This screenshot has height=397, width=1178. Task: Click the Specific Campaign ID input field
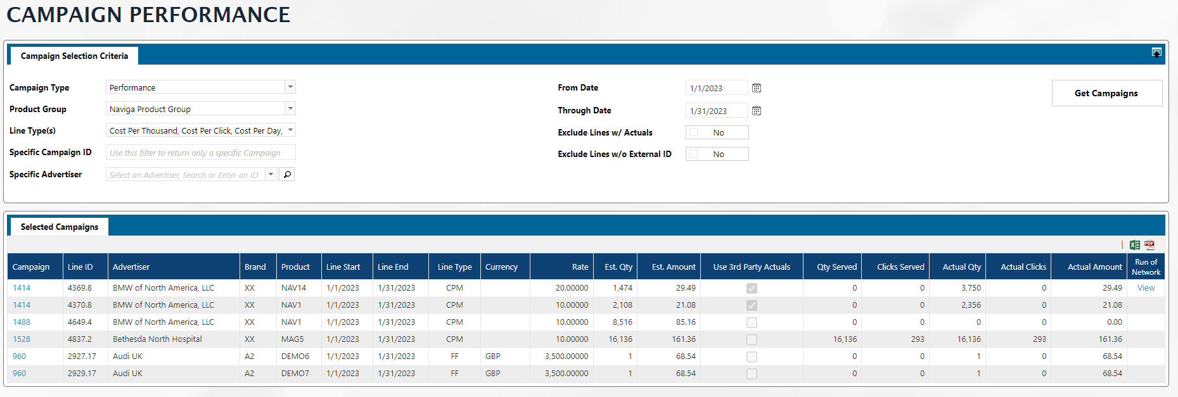click(x=200, y=153)
